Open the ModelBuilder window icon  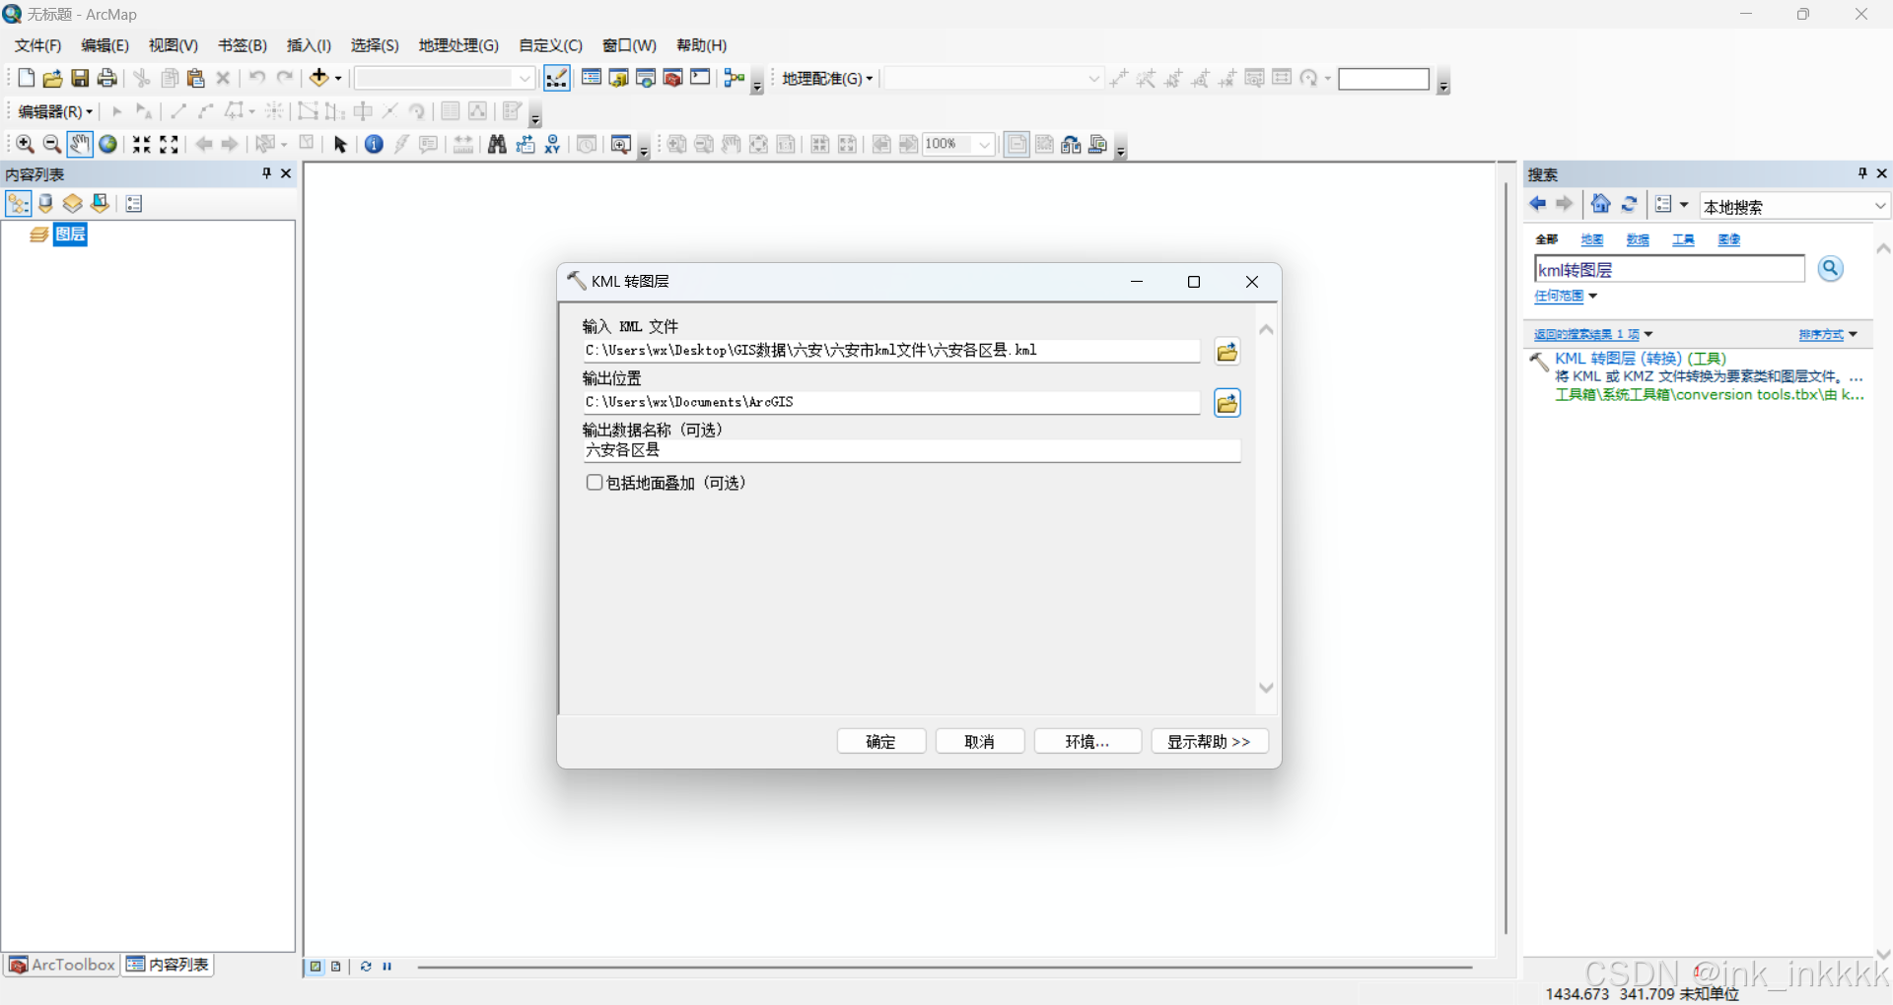click(x=735, y=78)
